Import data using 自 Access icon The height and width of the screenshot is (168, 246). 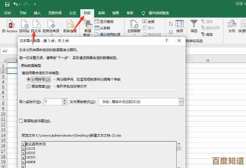click(x=10, y=26)
